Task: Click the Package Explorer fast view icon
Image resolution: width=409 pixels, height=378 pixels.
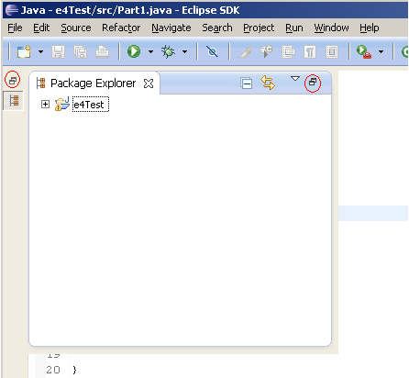Action: 14,100
